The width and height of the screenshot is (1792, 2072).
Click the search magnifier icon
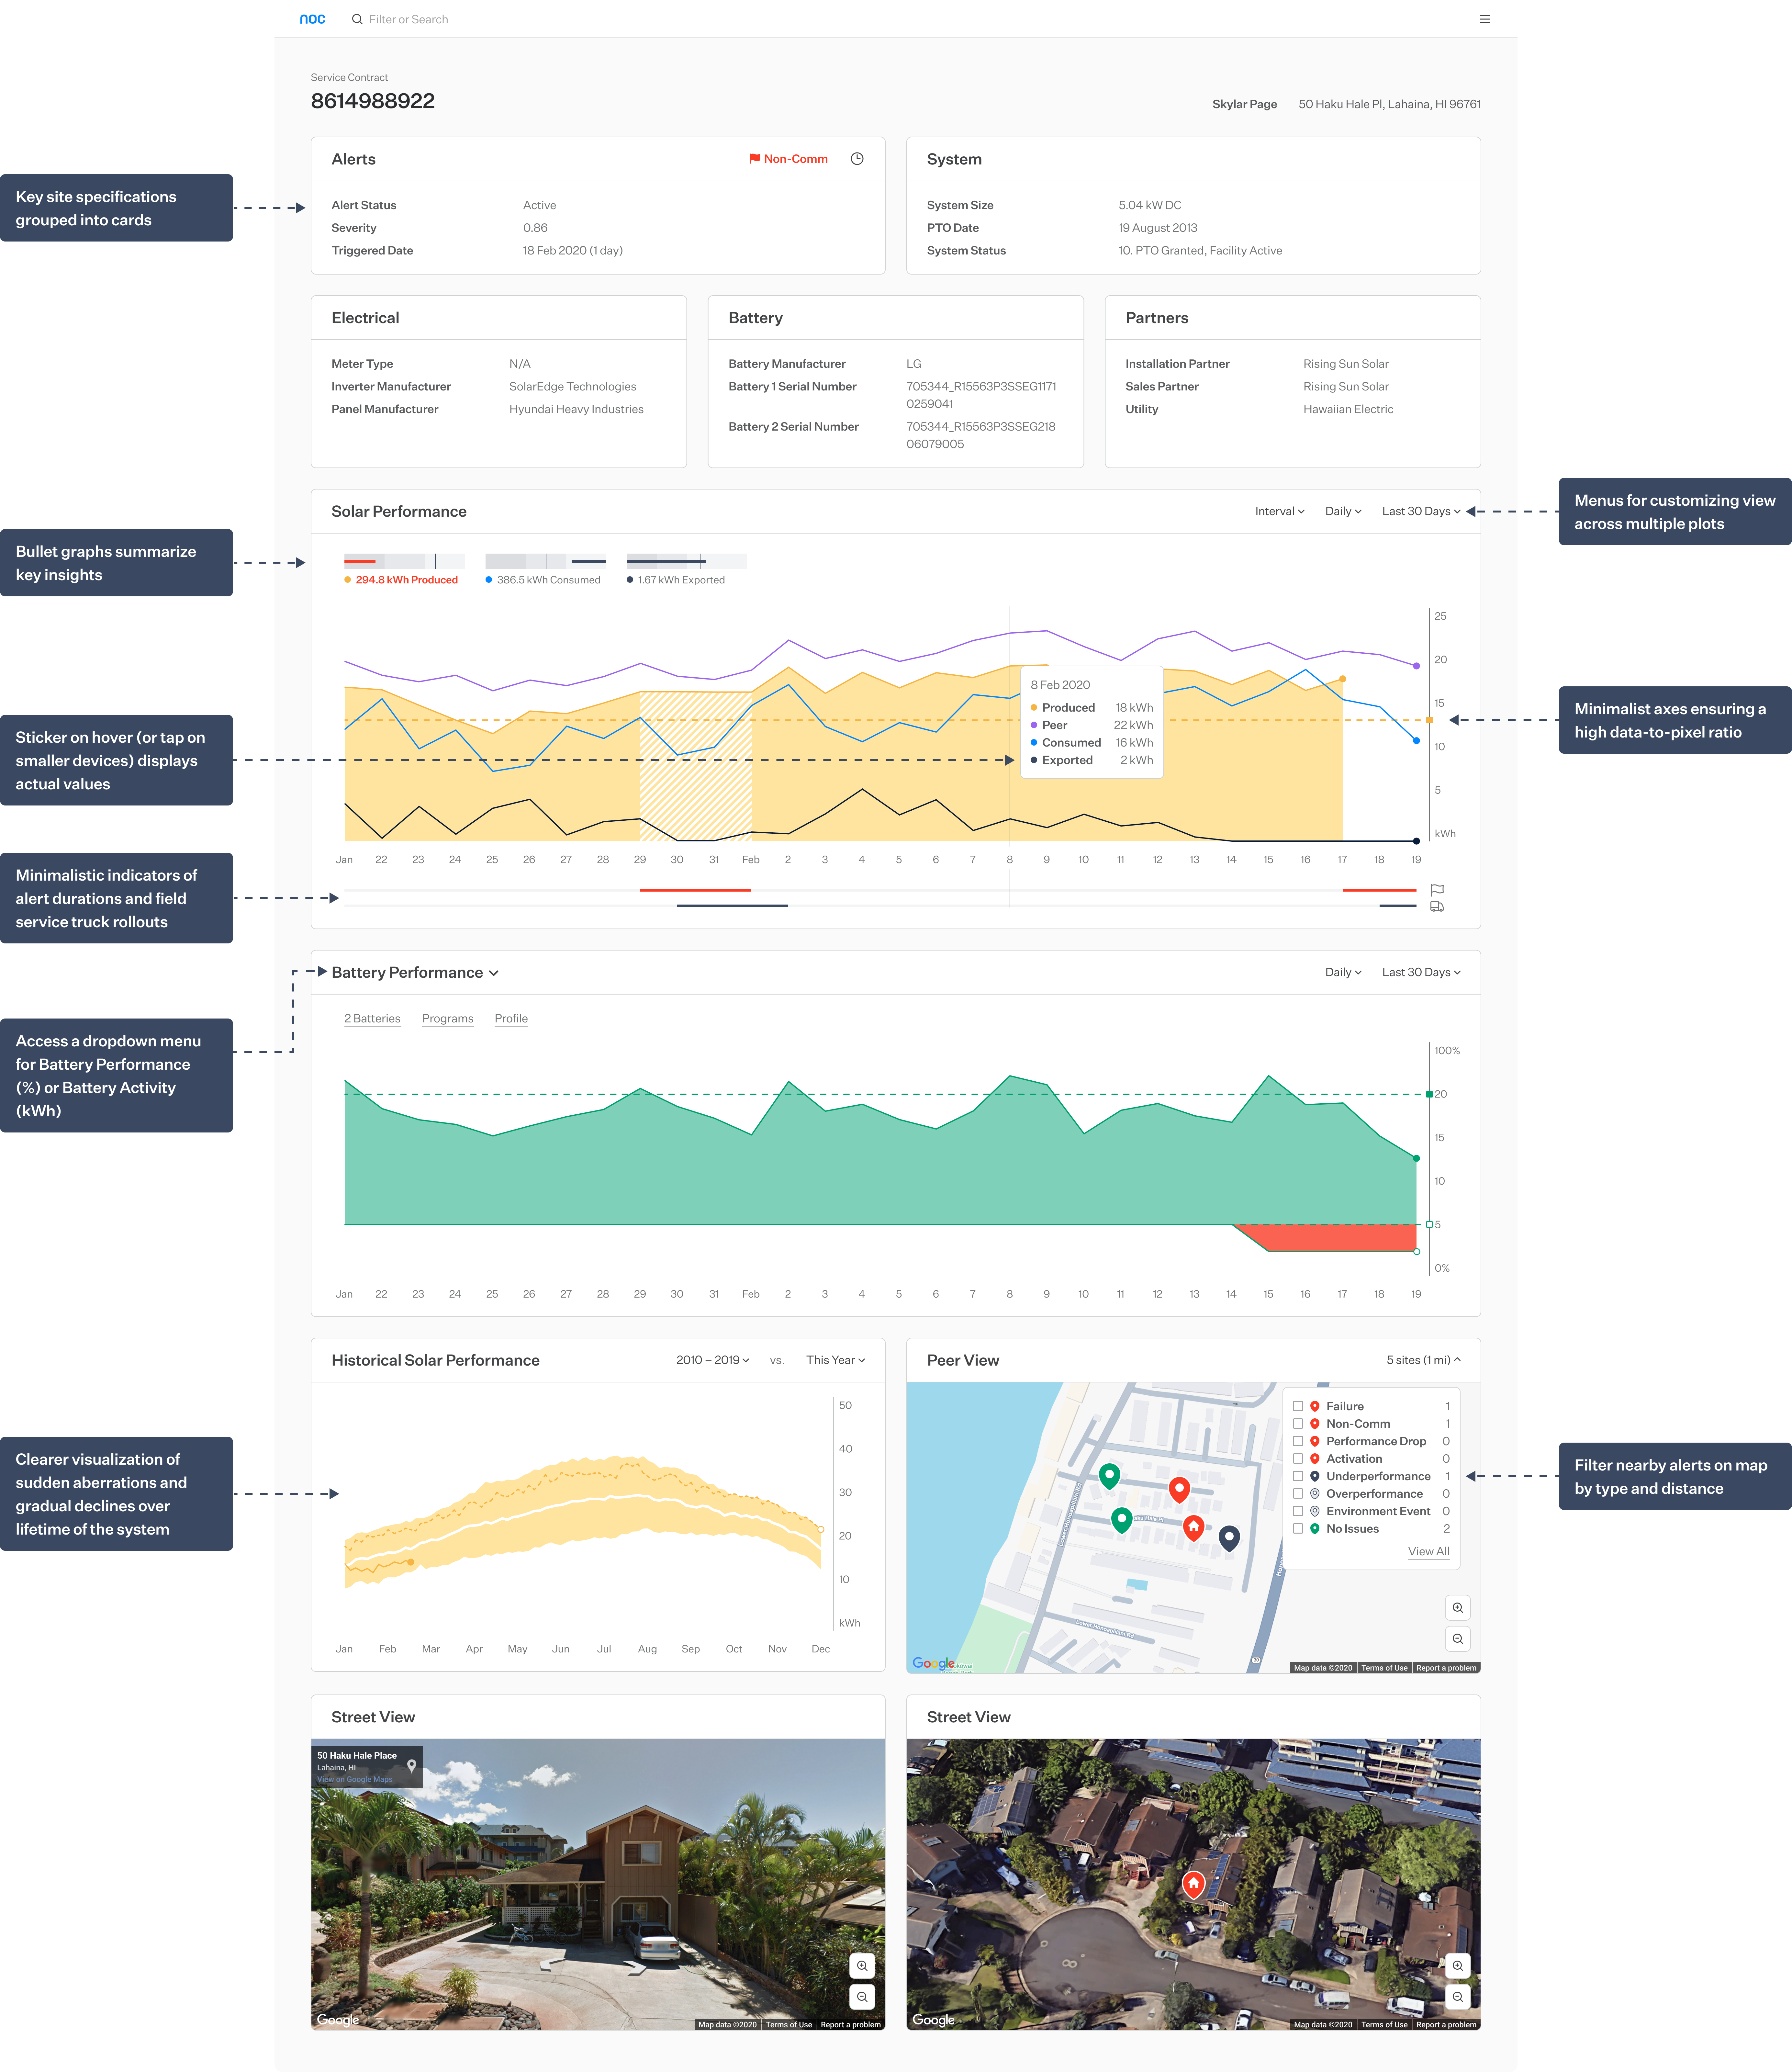click(x=357, y=19)
